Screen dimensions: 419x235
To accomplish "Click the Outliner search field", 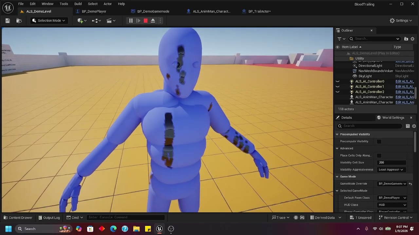I will (374, 39).
